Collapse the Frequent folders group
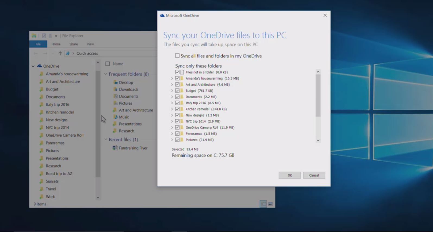The image size is (433, 232). [x=106, y=74]
